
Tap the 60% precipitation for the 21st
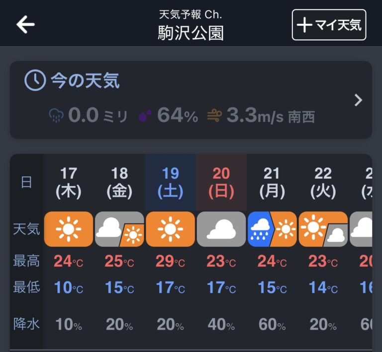click(x=272, y=325)
